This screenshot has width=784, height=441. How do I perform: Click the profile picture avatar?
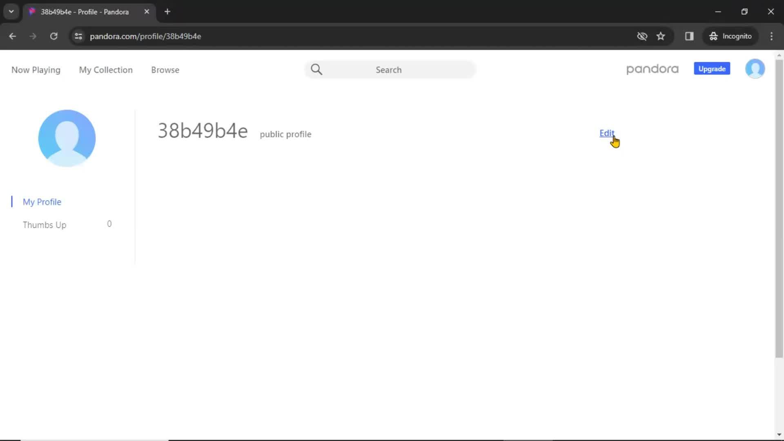[66, 138]
